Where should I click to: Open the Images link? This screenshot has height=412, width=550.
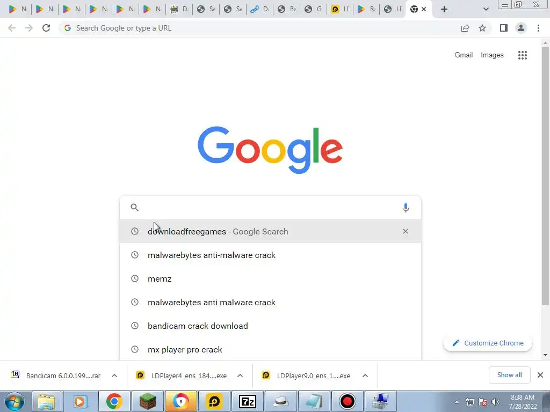coord(492,55)
